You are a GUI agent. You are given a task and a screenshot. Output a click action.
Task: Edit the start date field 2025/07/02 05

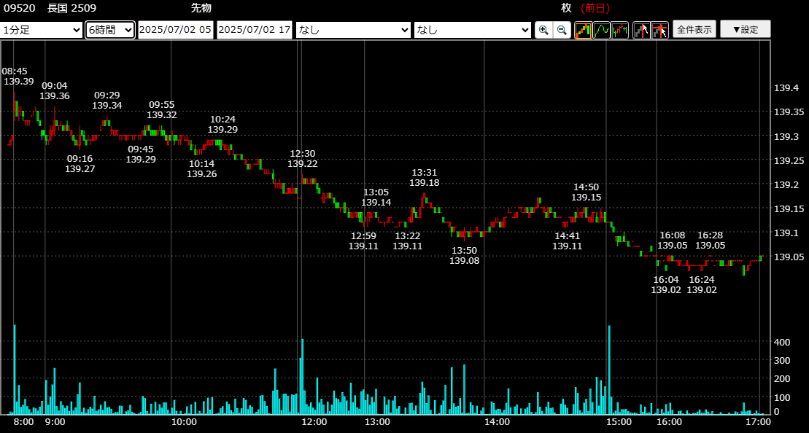[x=175, y=30]
